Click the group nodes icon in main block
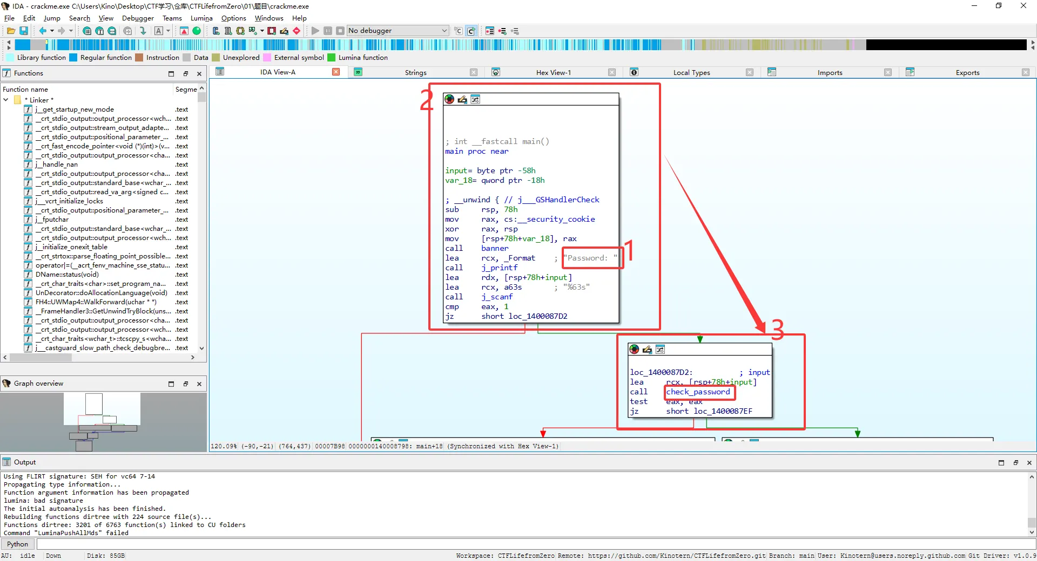The image size is (1037, 561). click(x=475, y=99)
